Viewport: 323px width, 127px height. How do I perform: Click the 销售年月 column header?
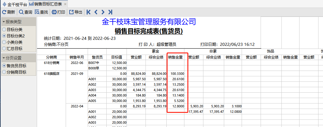[77, 57]
